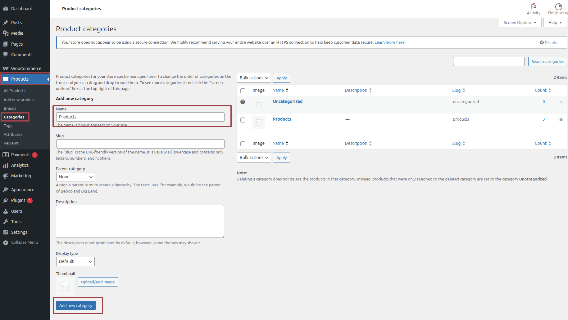Toggle the select-all checkbox in table header
Viewport: 568px width, 320px height.
(243, 91)
